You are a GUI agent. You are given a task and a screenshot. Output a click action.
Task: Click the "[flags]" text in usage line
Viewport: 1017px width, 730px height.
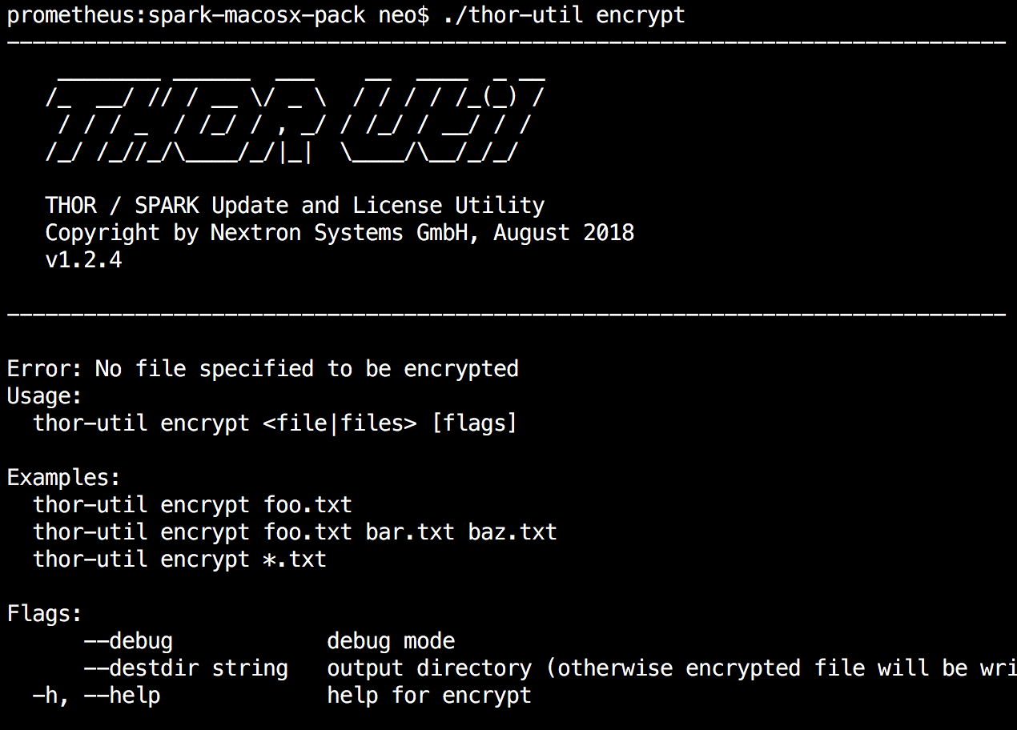pyautogui.click(x=474, y=423)
